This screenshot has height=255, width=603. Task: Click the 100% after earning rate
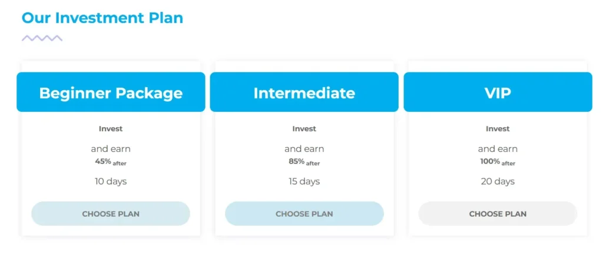[498, 162]
